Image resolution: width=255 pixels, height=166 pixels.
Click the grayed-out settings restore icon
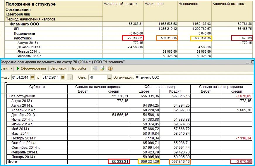95,68
